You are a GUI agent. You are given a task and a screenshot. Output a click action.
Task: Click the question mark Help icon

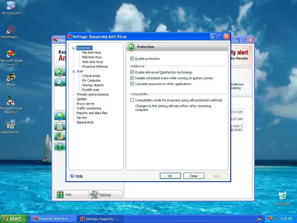click(x=72, y=176)
